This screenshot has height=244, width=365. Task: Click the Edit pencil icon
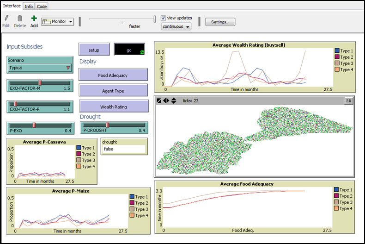tap(6, 19)
